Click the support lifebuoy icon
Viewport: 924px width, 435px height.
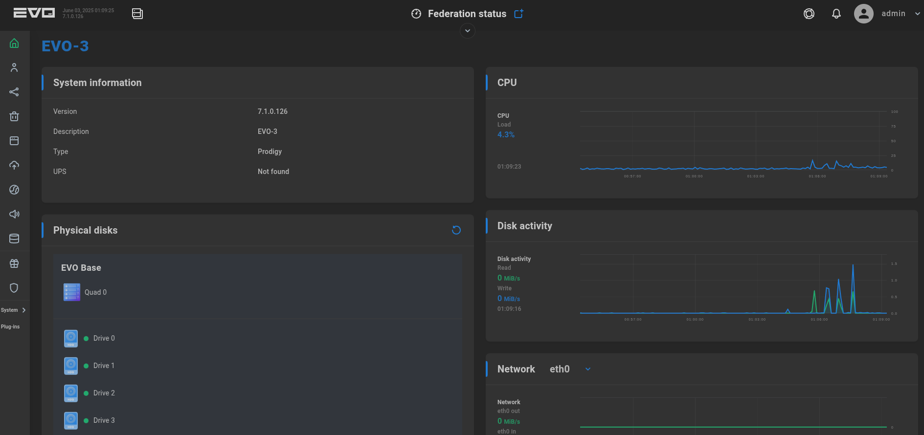click(809, 14)
